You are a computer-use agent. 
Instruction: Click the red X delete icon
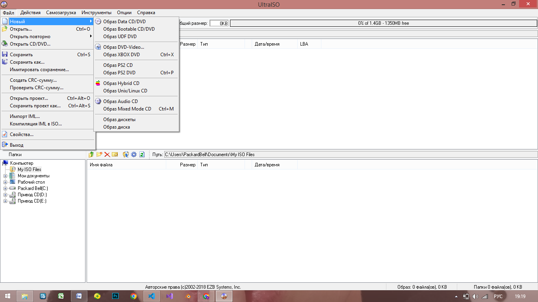107,155
